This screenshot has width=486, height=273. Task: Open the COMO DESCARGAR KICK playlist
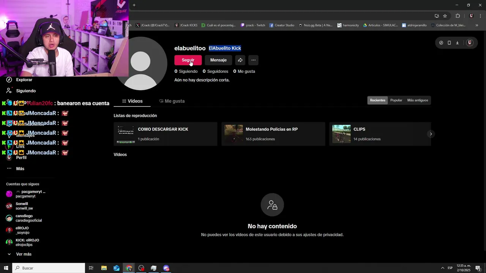point(166,134)
